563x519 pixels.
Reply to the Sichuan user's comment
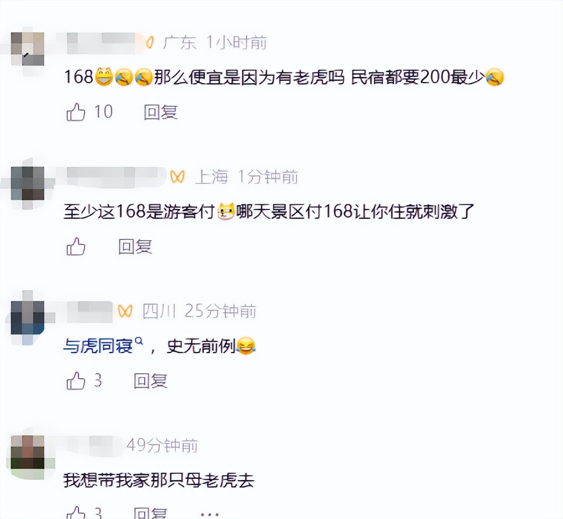[150, 381]
